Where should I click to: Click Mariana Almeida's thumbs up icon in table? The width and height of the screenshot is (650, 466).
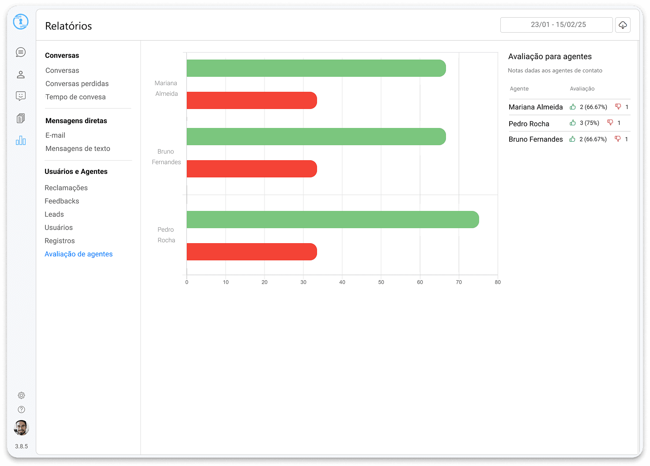coord(573,107)
